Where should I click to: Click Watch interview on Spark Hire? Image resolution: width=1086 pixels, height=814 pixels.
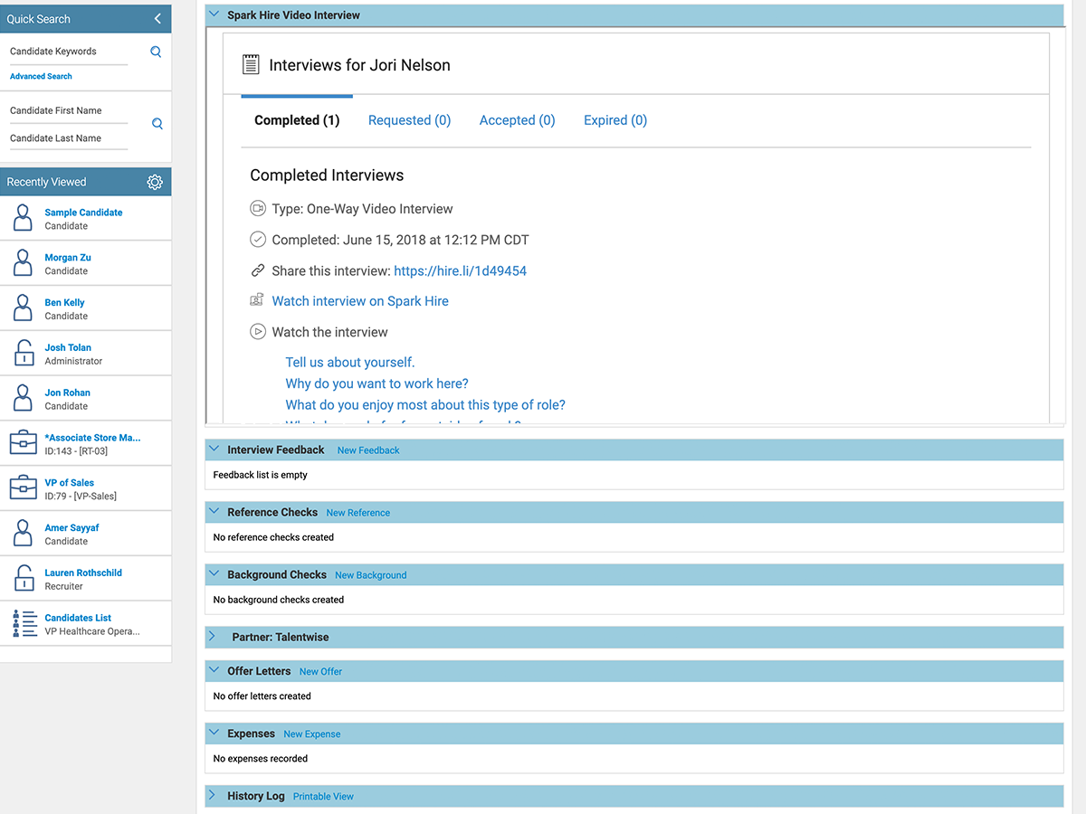[x=359, y=301]
